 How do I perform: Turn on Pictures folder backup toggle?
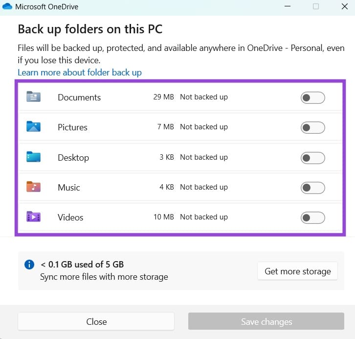point(312,128)
